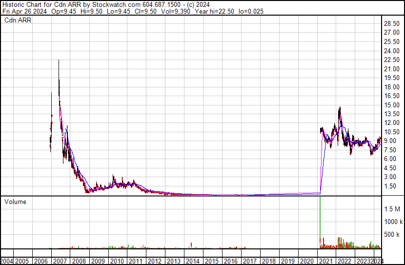405x265 pixels.
Task: Click the 2010 year label on time axis
Action: (117, 261)
